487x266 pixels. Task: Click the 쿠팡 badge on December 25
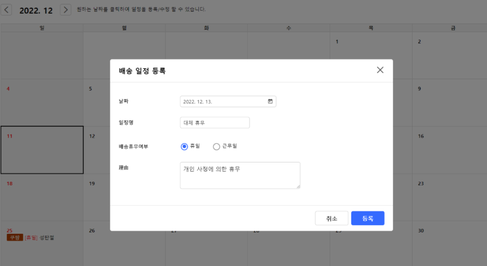[x=14, y=237]
